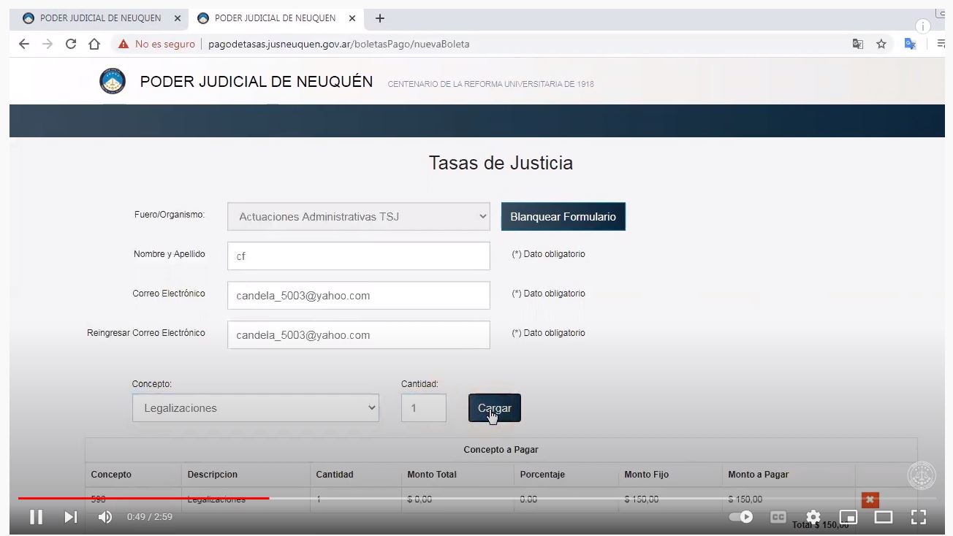Reload the page with the refresh icon
953x536 pixels.
pos(71,44)
